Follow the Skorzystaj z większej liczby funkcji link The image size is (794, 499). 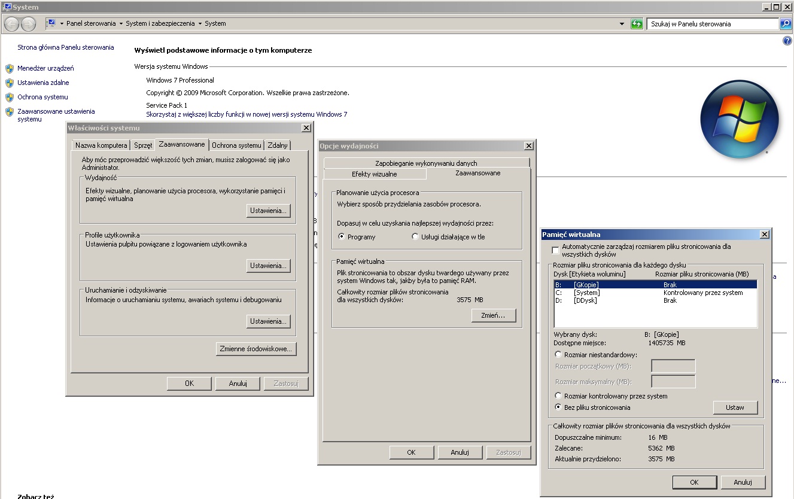tap(247, 114)
